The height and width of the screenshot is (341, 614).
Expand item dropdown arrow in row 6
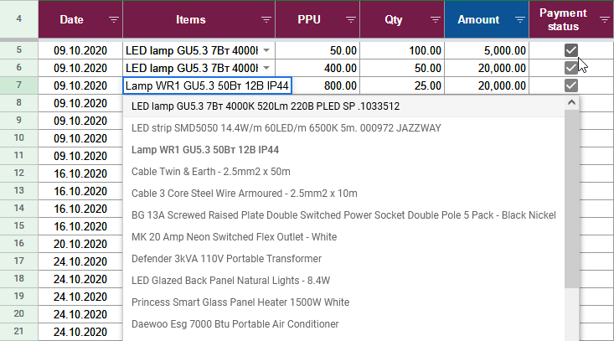coord(266,68)
